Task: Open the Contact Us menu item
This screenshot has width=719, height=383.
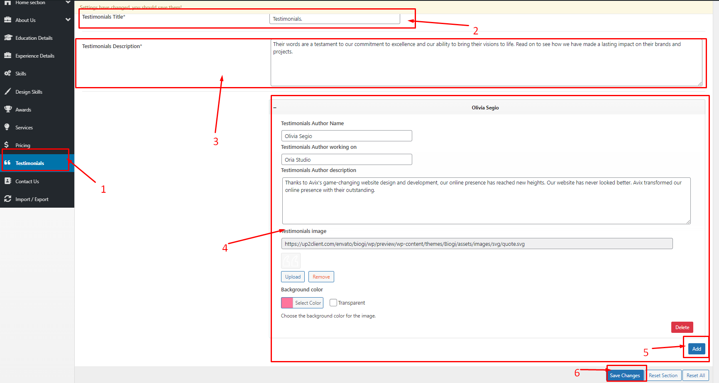Action: click(27, 181)
